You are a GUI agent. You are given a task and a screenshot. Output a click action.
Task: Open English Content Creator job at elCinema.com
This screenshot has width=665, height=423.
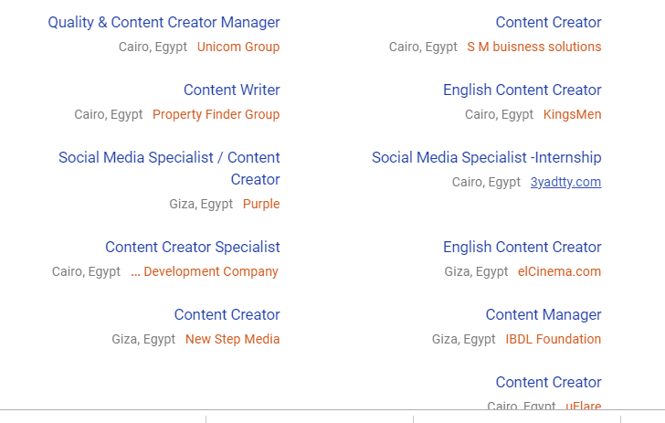click(522, 248)
